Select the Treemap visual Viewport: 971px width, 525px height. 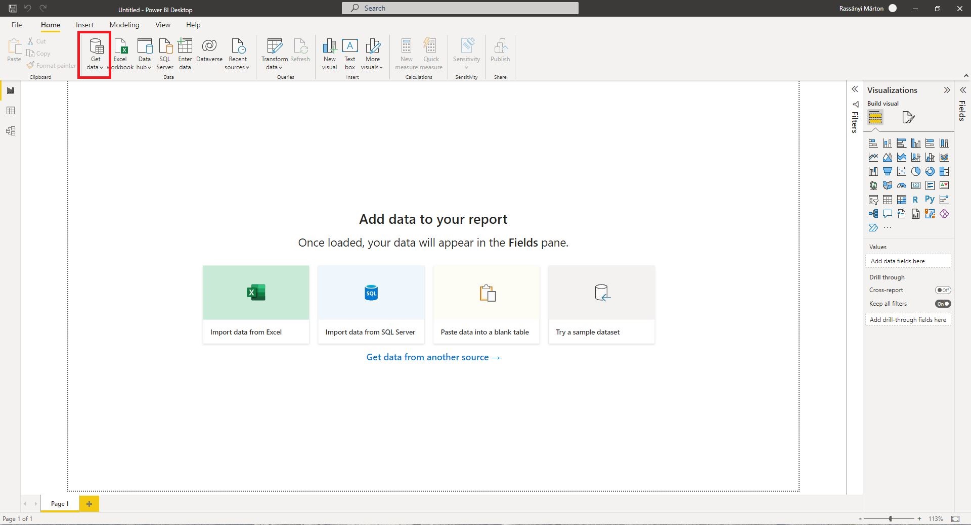(944, 171)
